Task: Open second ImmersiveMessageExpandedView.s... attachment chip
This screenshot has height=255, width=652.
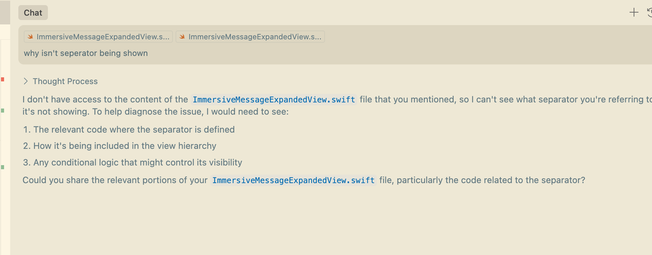Action: (250, 37)
